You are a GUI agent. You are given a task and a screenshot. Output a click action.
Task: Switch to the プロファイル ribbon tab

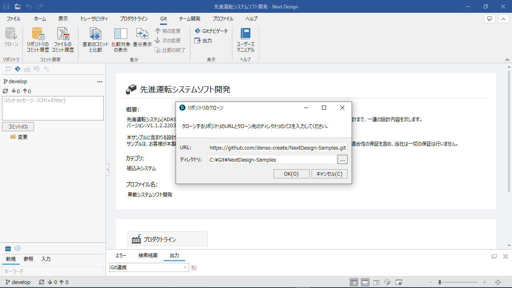223,19
